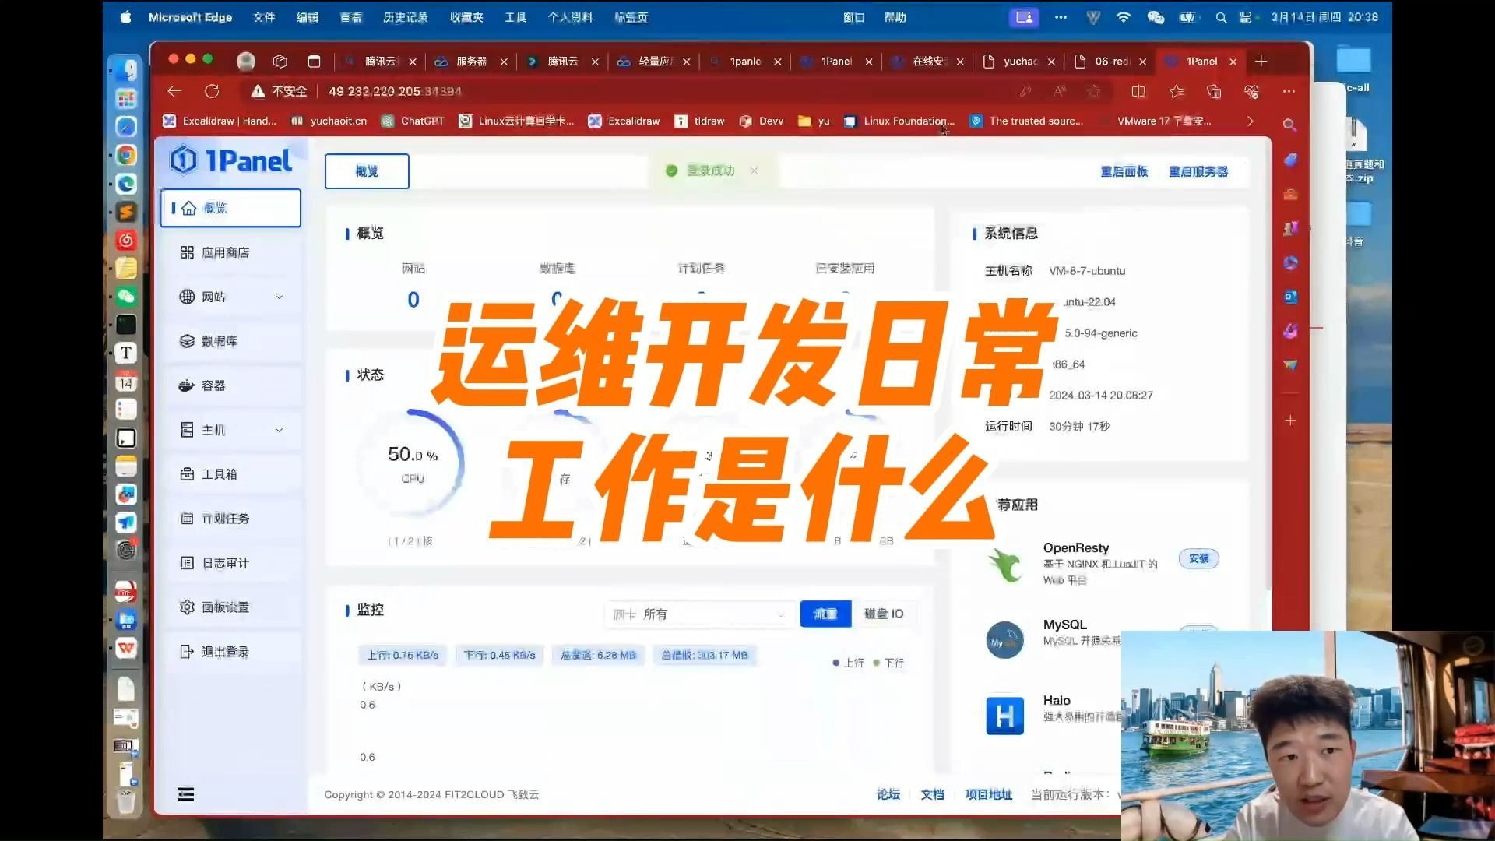Click the 计划任务 scheduled tasks icon
This screenshot has height=841, width=1495.
pos(187,519)
